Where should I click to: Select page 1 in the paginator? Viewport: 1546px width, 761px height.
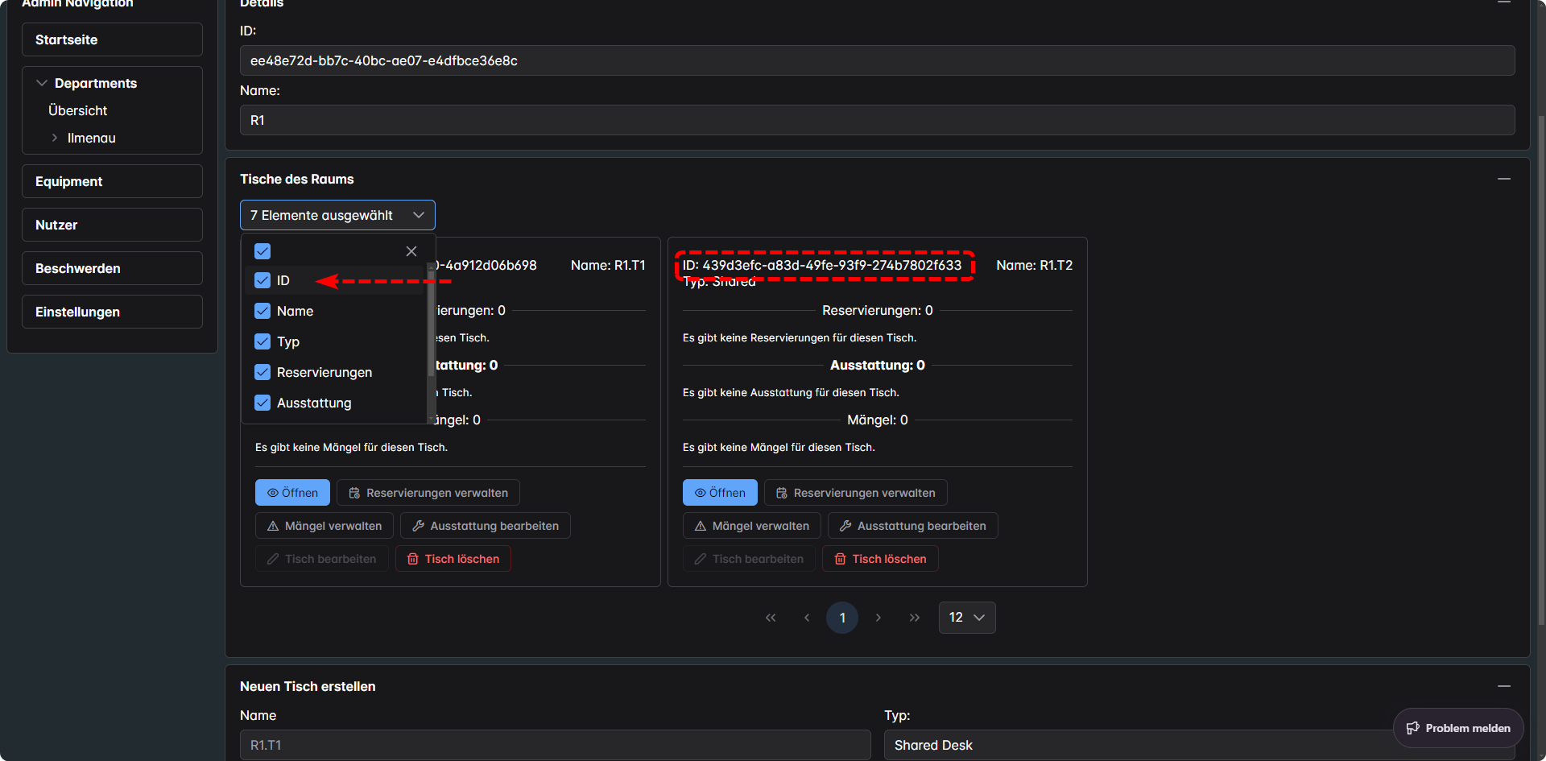[x=842, y=618]
